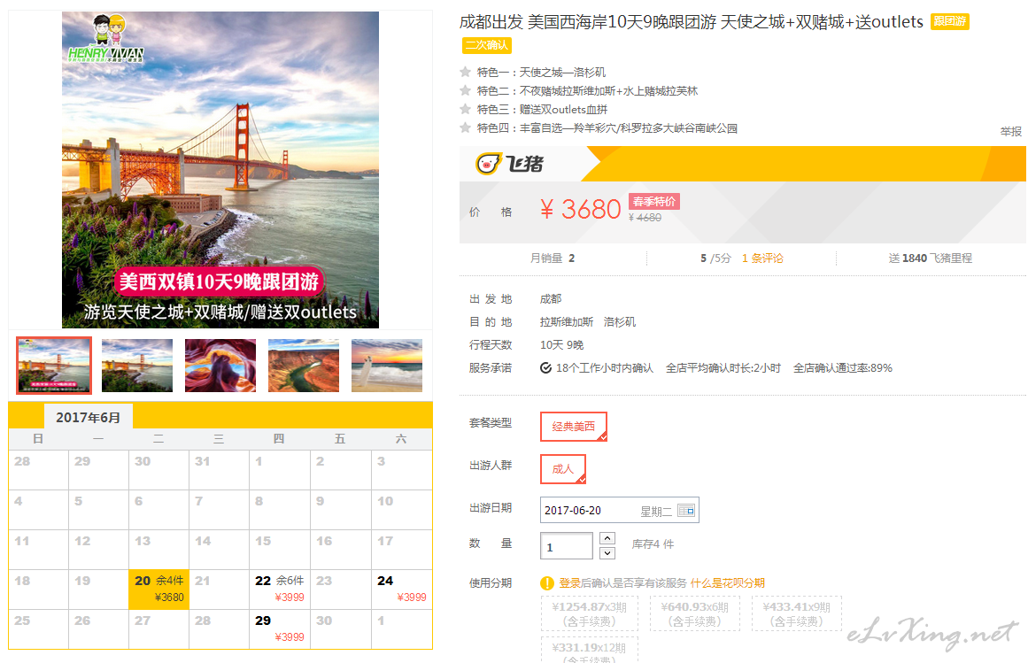
Task: Click the 10天 9晚 trip duration text
Action: point(562,344)
